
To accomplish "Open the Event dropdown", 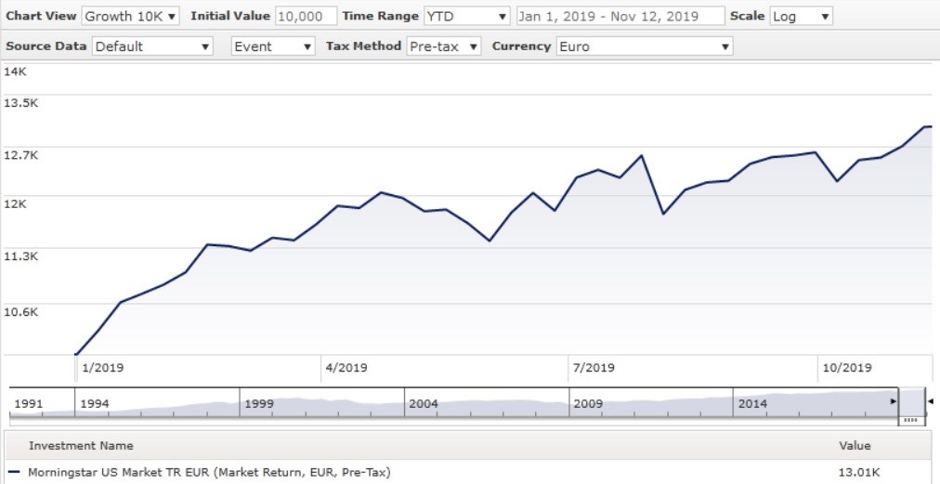I will pyautogui.click(x=273, y=46).
